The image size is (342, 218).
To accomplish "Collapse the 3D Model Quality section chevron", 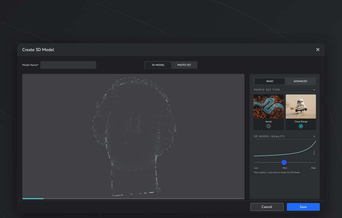I will 314,136.
